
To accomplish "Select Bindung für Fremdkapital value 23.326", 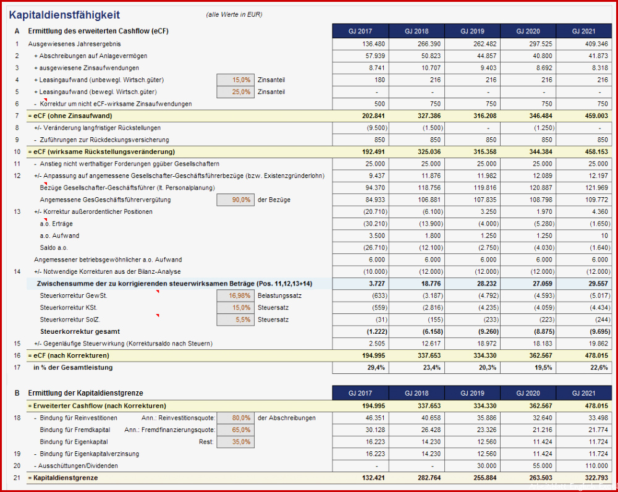I will click(472, 430).
